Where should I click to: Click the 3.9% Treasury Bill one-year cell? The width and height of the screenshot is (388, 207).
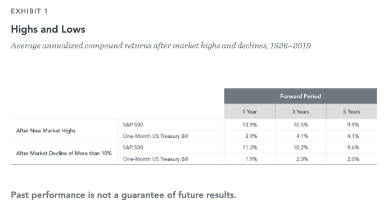click(251, 136)
